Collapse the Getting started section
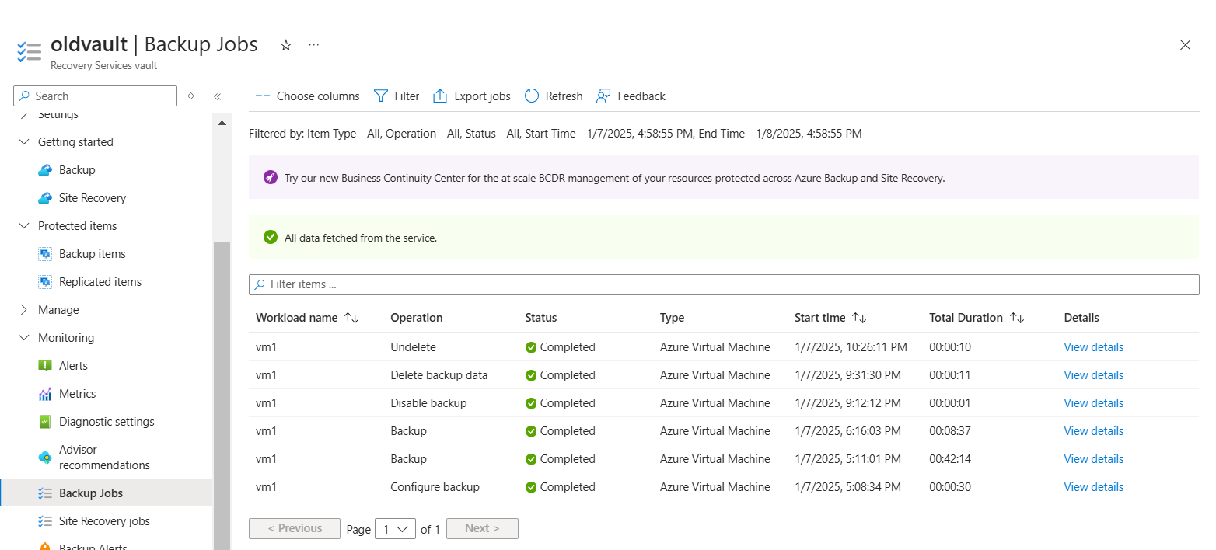Image resolution: width=1216 pixels, height=550 pixels. [23, 142]
